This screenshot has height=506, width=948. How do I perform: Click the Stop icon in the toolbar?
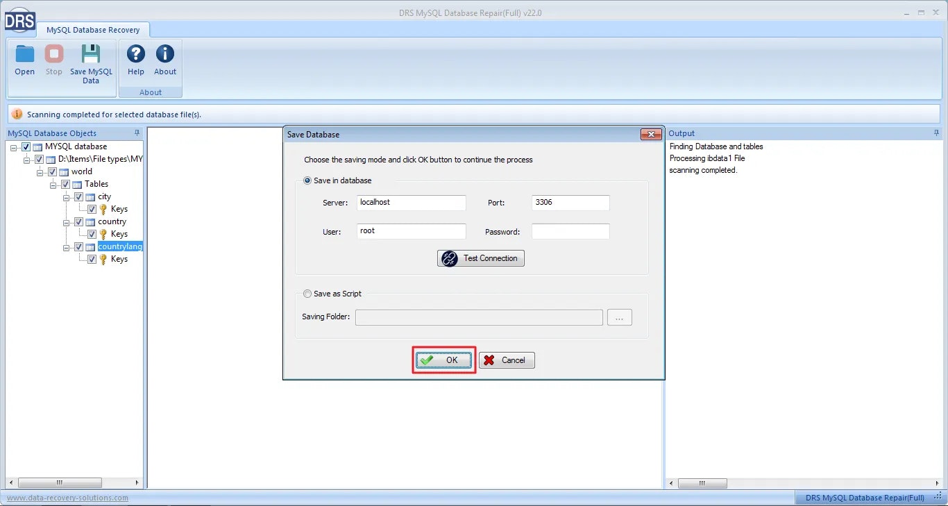click(x=53, y=53)
